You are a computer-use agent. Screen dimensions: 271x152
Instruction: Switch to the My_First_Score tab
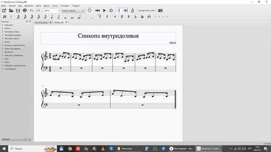41,22
